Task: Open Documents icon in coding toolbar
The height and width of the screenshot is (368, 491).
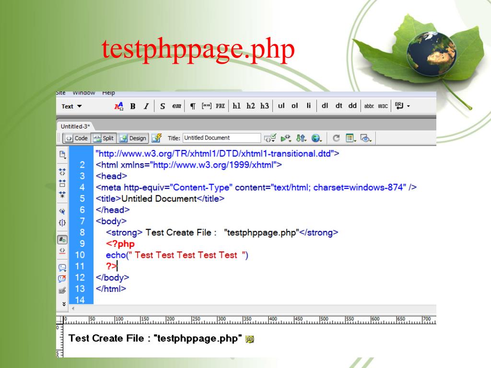Action: coord(62,155)
